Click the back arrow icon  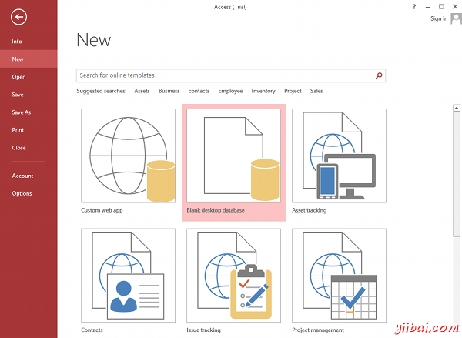(x=19, y=17)
